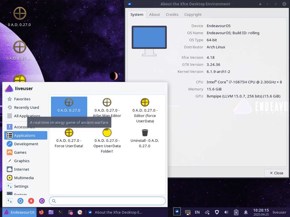
Task: Switch to the About tab
Action: point(154,14)
